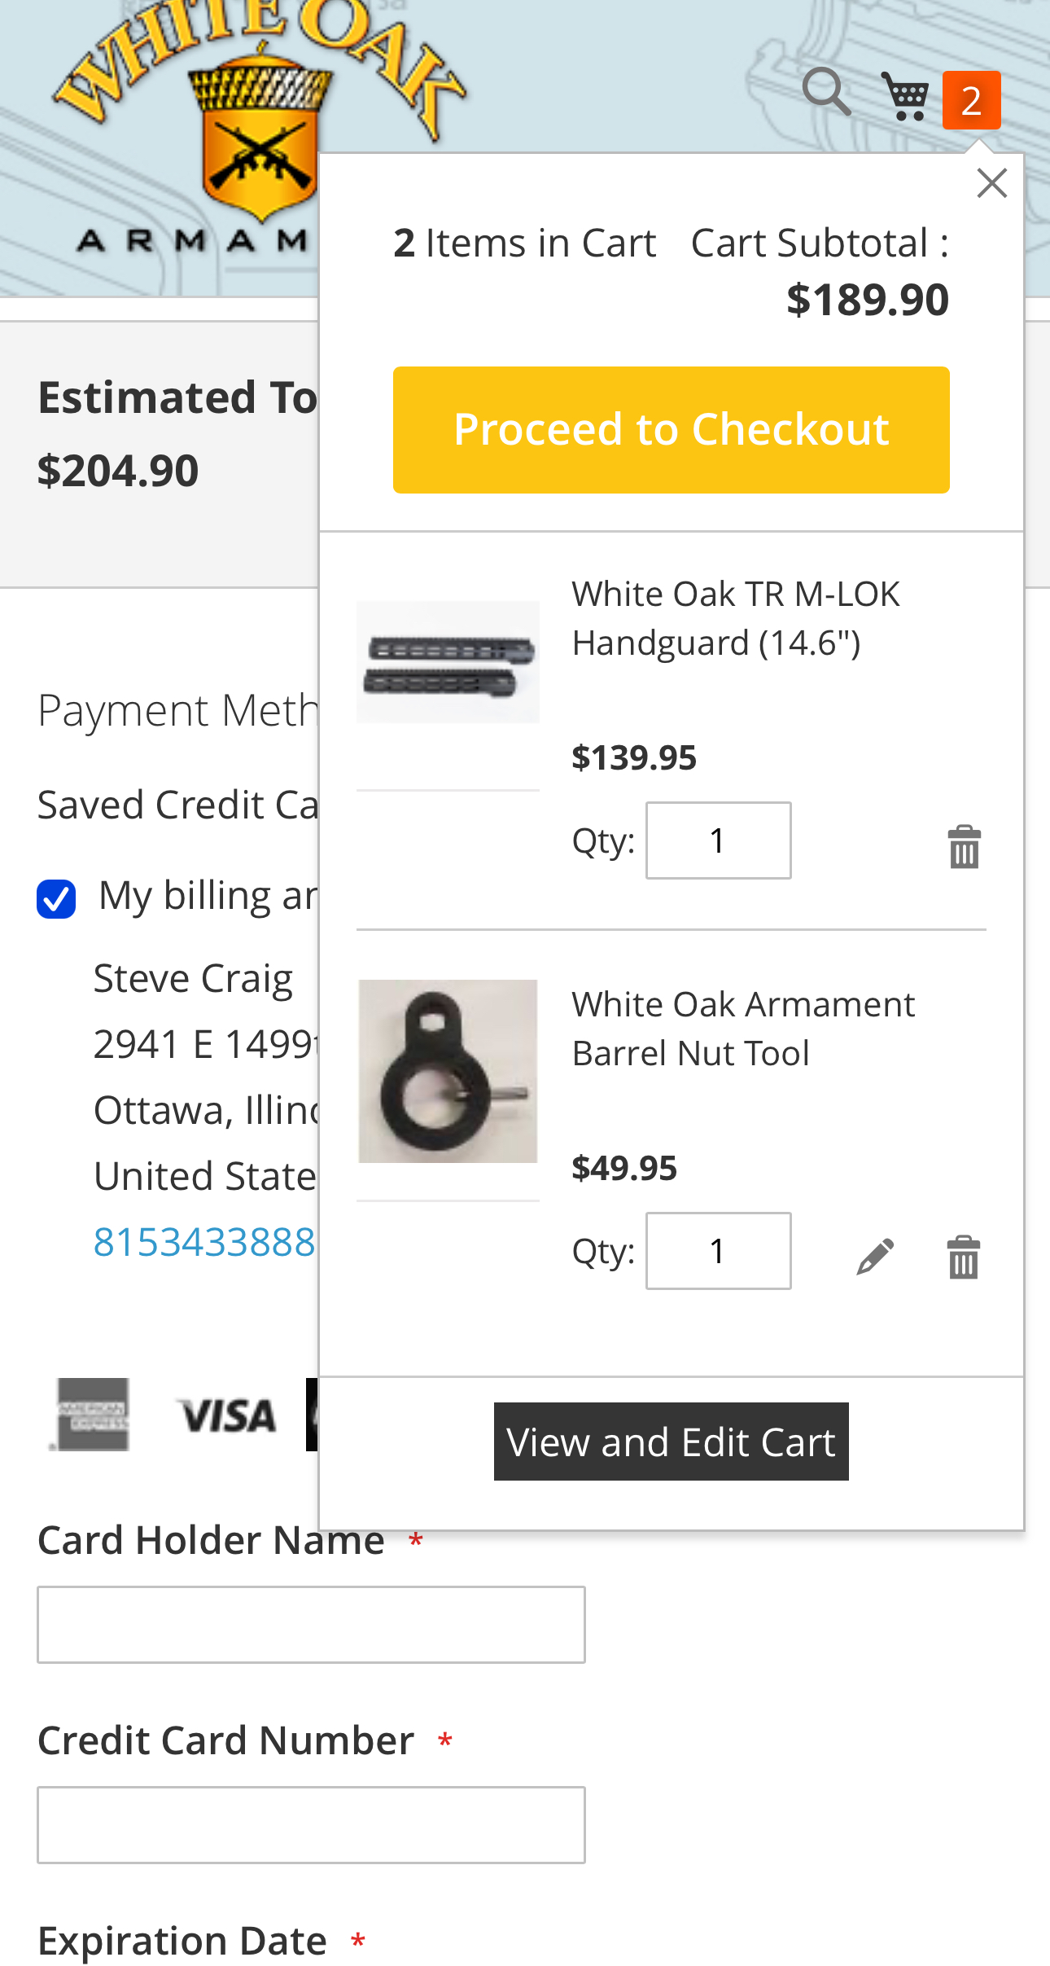
Task: Click the Visa card logo
Action: click(228, 1415)
